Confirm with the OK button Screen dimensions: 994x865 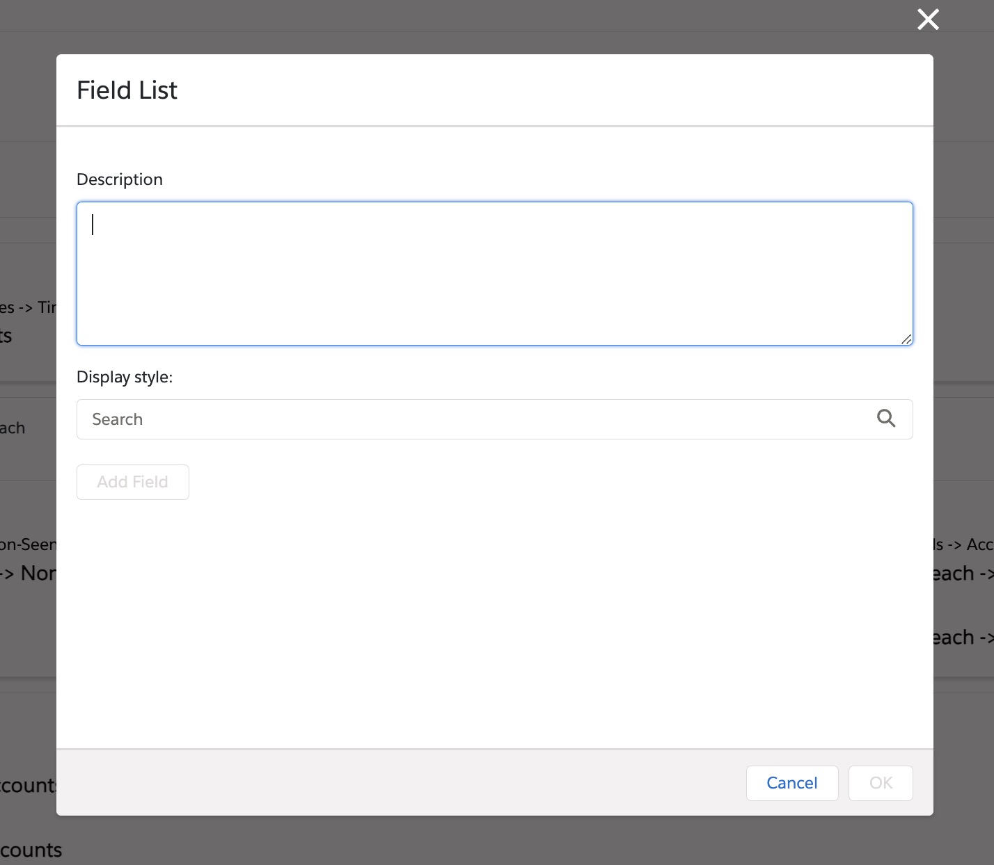880,783
